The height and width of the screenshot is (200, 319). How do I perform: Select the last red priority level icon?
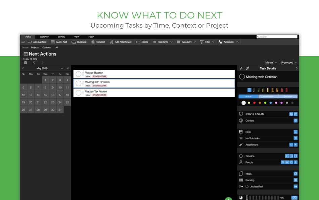(286, 90)
